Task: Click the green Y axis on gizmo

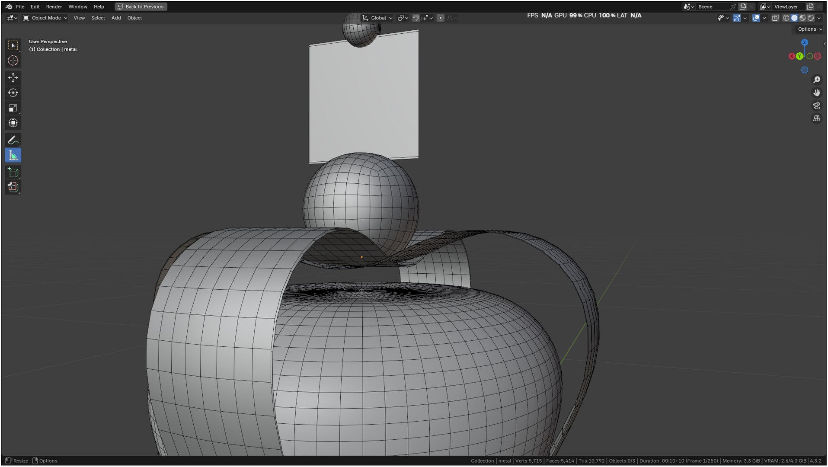Action: click(799, 56)
